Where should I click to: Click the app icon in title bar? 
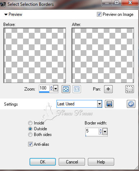pos(3,4)
